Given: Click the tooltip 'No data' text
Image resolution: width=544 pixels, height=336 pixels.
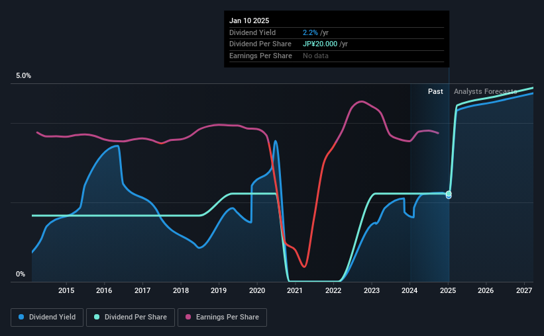Looking at the screenshot, I should (315, 56).
